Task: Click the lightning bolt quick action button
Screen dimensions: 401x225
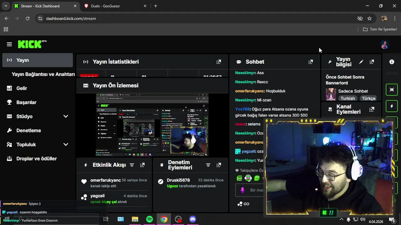Action: tap(392, 106)
